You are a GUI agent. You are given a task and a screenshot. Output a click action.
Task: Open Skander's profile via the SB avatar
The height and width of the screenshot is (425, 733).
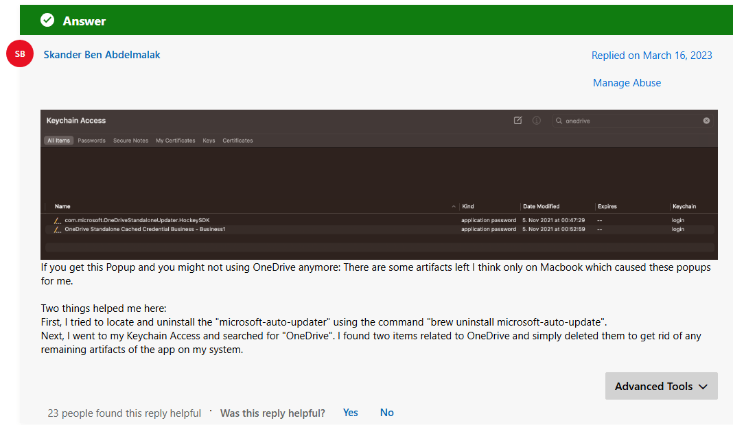(x=19, y=53)
